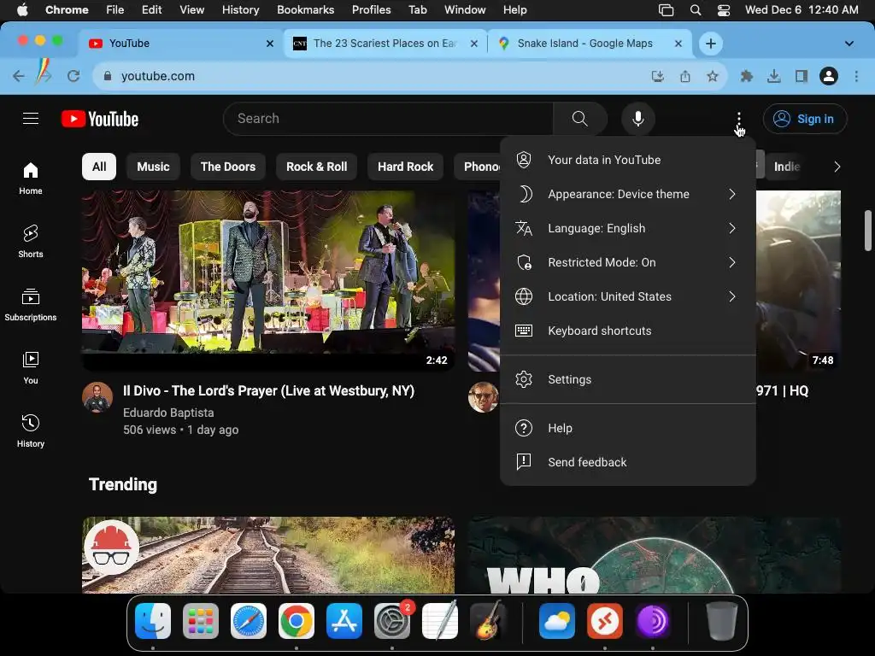Image resolution: width=875 pixels, height=656 pixels.
Task: Open Subscriptions in sidebar
Action: tap(31, 305)
